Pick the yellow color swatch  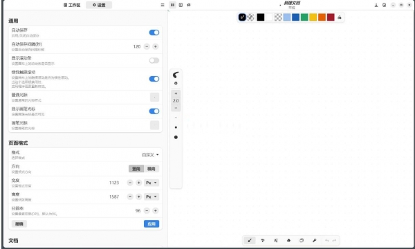pos(313,17)
